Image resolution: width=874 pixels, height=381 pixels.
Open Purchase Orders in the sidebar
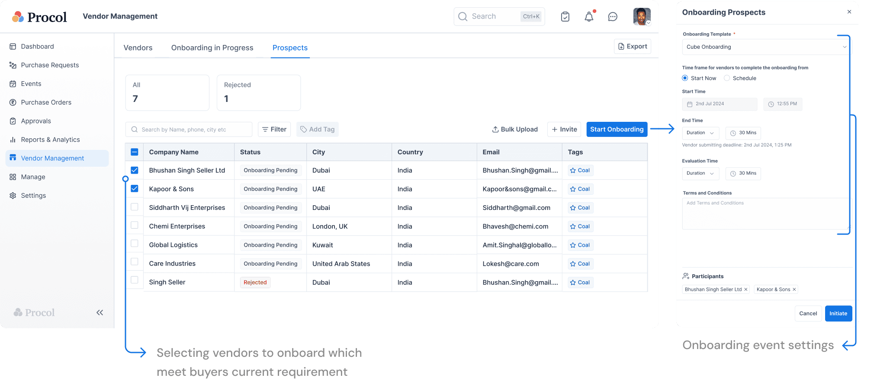point(40,102)
